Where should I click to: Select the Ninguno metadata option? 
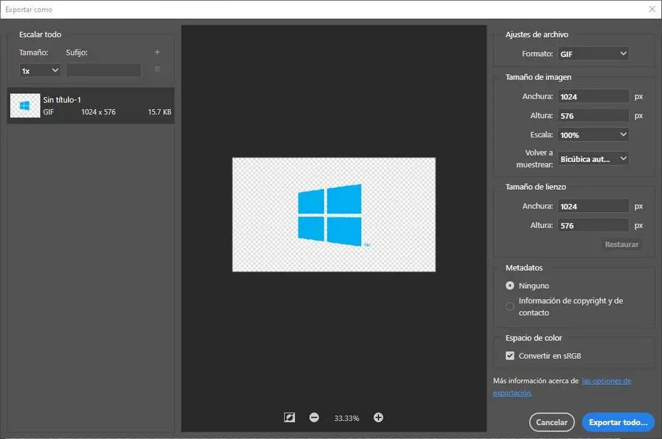510,286
